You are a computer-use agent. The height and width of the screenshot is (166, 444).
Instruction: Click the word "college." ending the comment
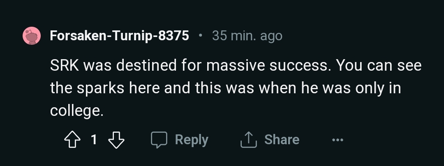pos(76,111)
